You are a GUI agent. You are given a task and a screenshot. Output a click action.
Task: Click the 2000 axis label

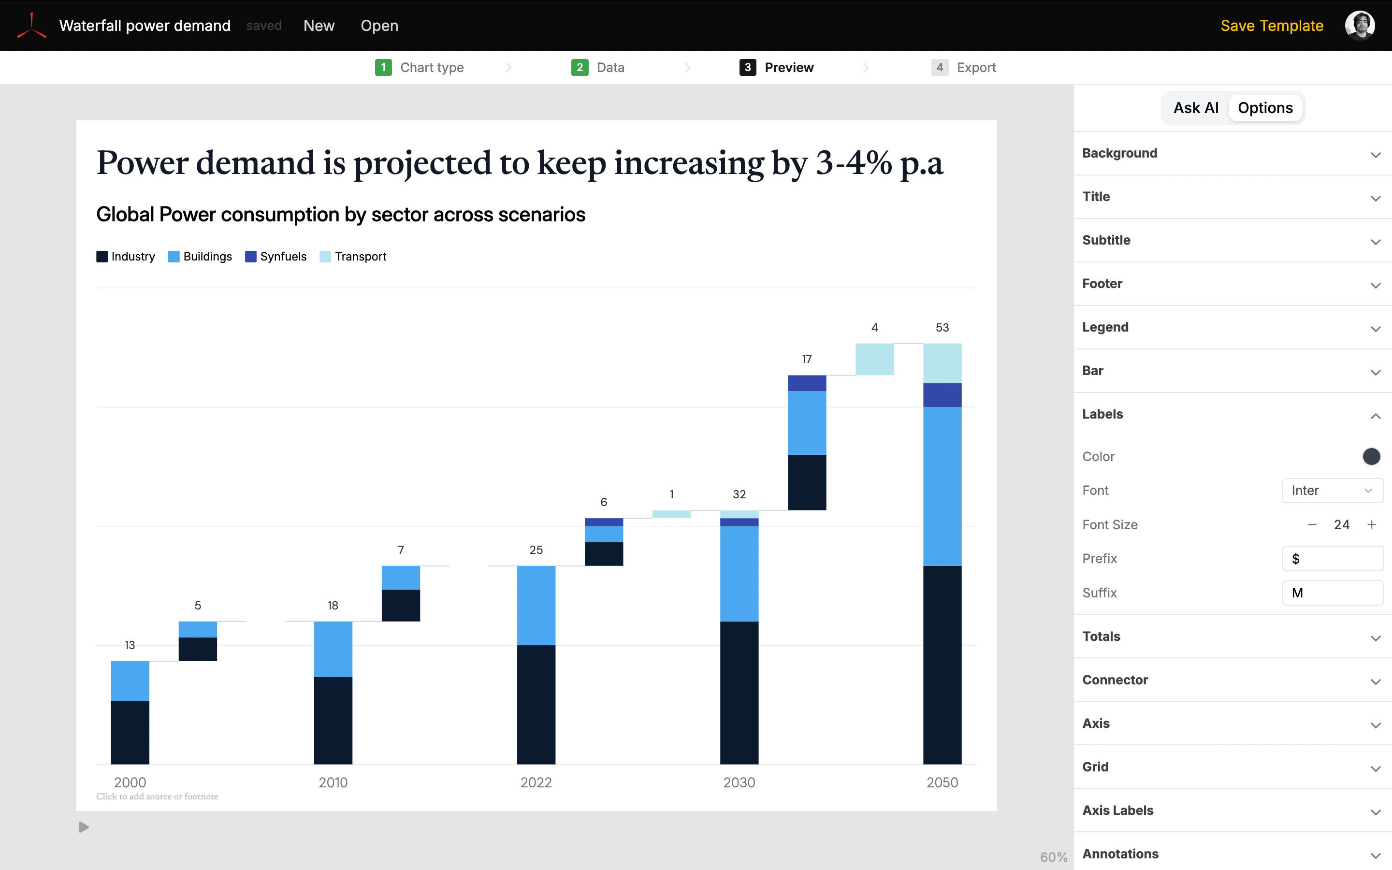click(x=130, y=783)
